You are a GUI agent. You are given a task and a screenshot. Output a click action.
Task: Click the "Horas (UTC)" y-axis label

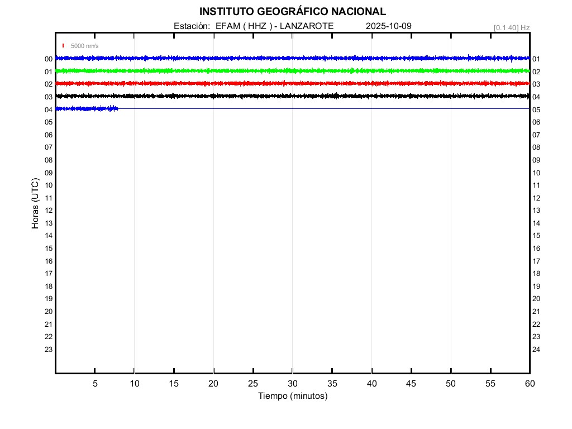pos(35,204)
